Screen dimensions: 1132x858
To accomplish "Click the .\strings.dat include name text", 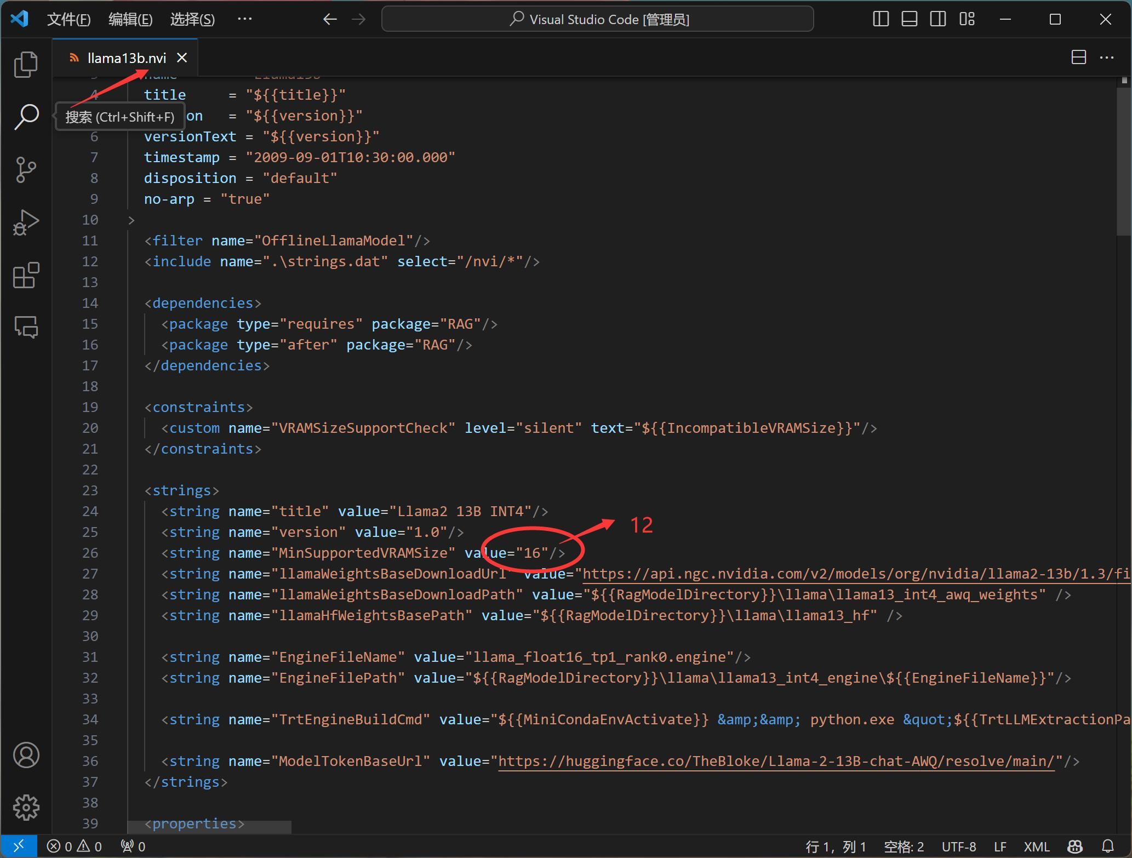I will (x=325, y=261).
